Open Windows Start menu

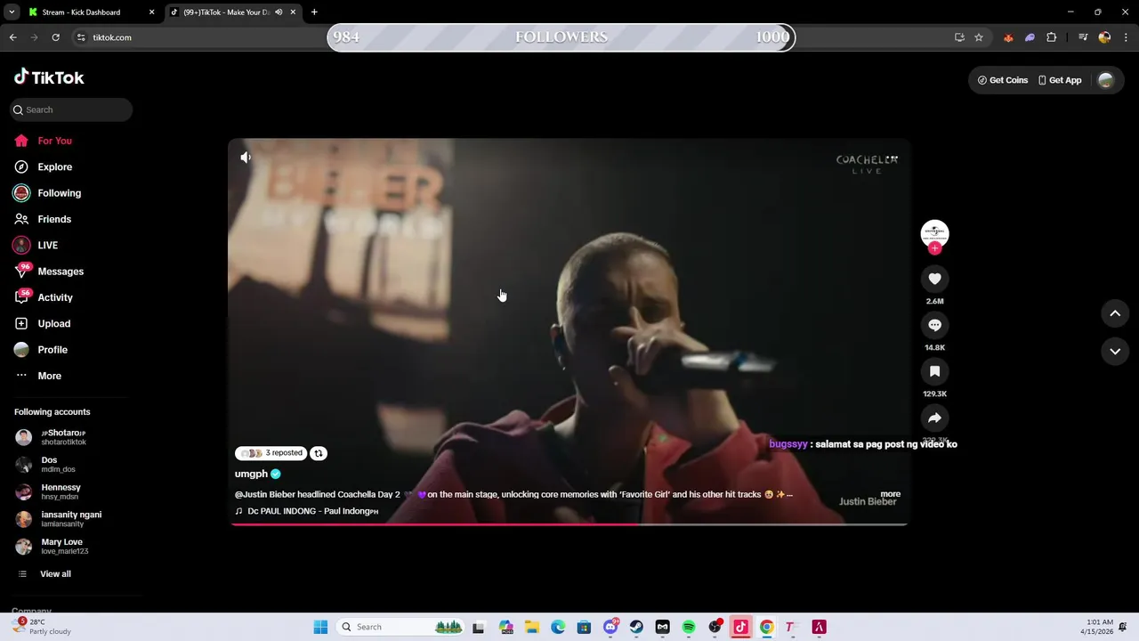tap(320, 627)
